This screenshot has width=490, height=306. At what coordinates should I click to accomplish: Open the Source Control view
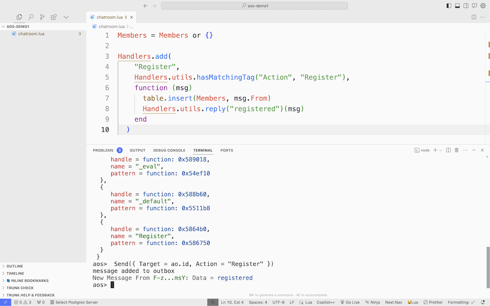pos(43,17)
